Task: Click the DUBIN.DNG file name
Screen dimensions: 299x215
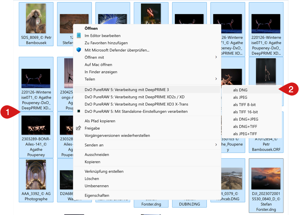Action: [190, 204]
